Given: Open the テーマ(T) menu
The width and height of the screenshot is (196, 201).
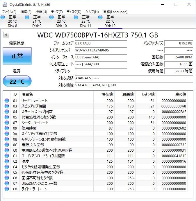Looking at the screenshot, I should 57,12.
